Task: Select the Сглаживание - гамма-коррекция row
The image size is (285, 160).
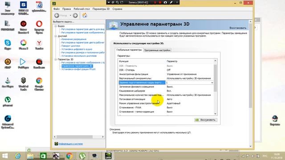Action: click(x=166, y=112)
